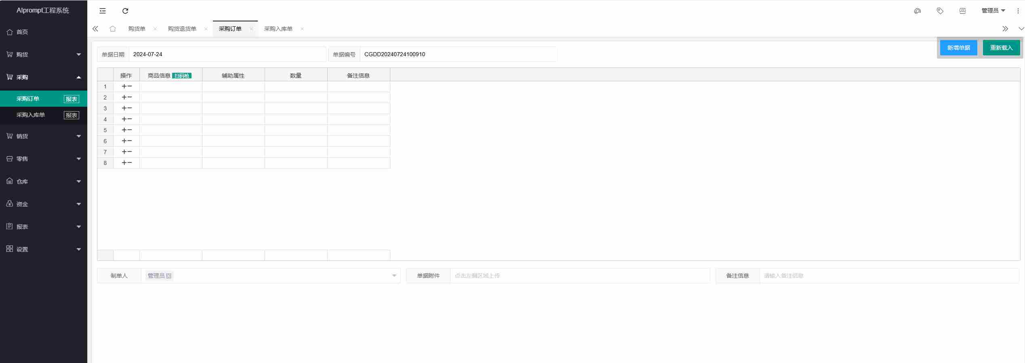Click the 重新载入 button

[1001, 48]
